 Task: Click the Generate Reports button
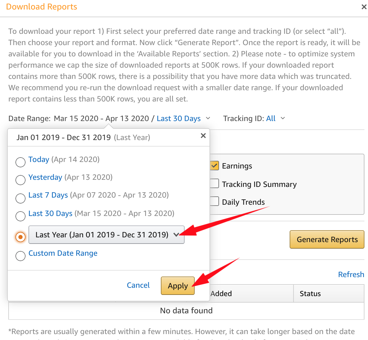click(327, 239)
